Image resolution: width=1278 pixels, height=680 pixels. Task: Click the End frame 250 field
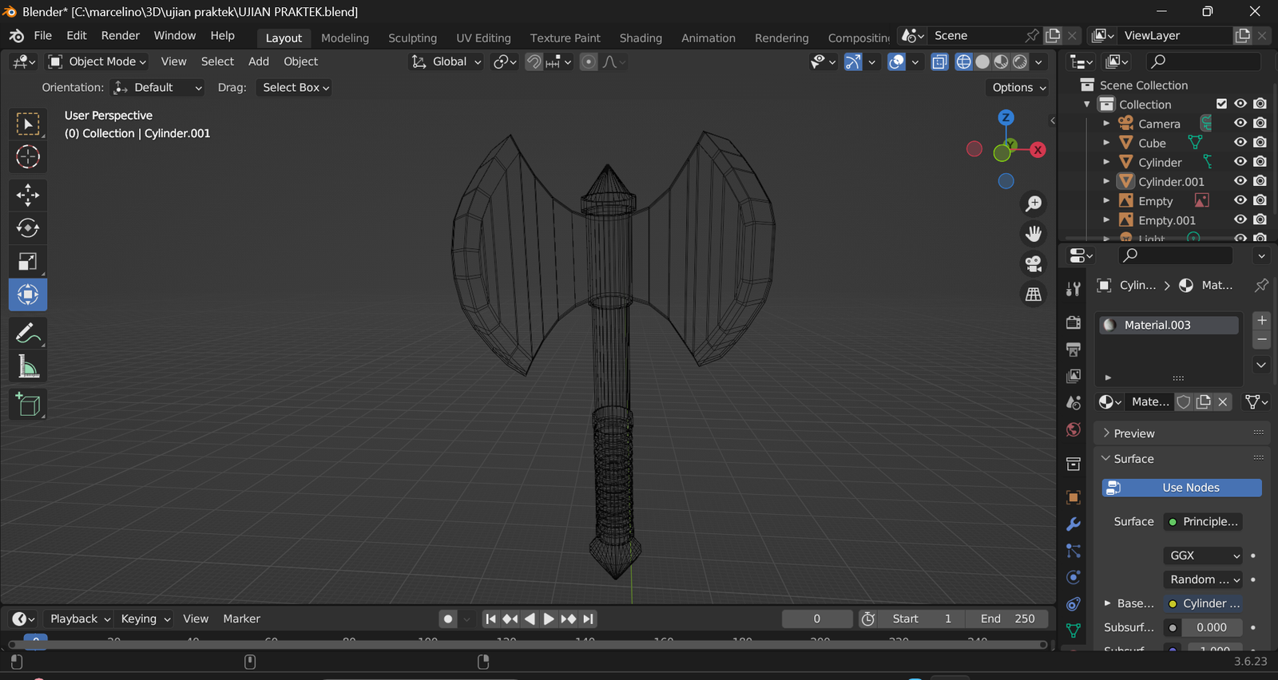tap(1007, 619)
